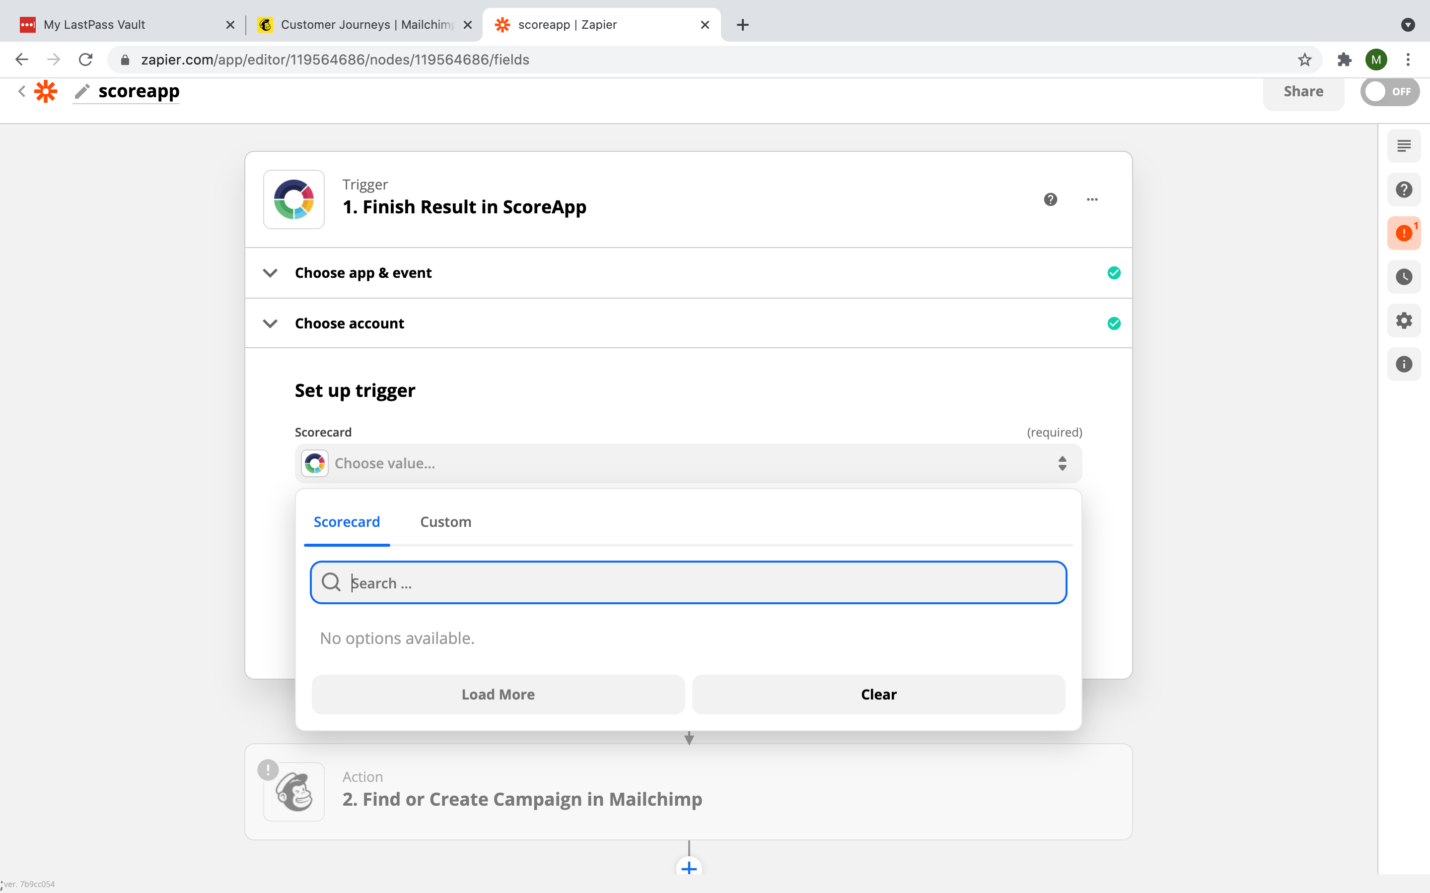This screenshot has height=893, width=1430.
Task: Expand the Choose app & event section
Action: 688,273
